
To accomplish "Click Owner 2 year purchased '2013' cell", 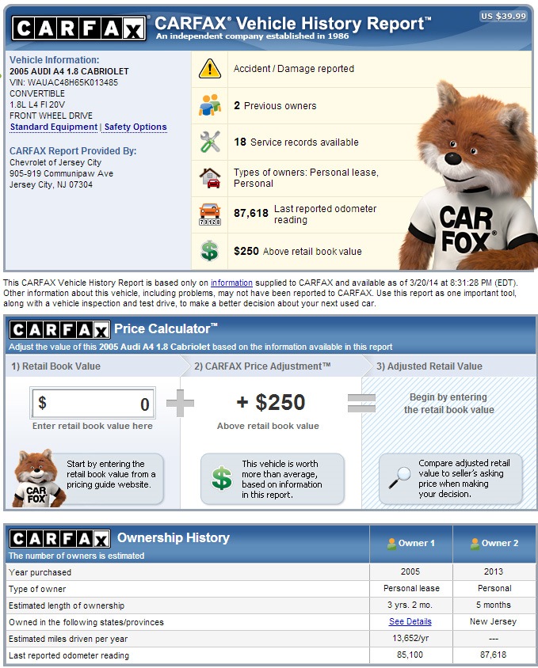I will point(494,571).
